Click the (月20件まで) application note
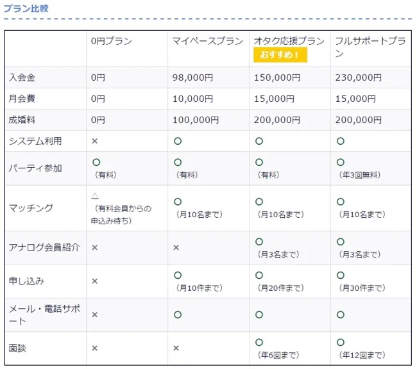417x369 pixels. point(281,288)
